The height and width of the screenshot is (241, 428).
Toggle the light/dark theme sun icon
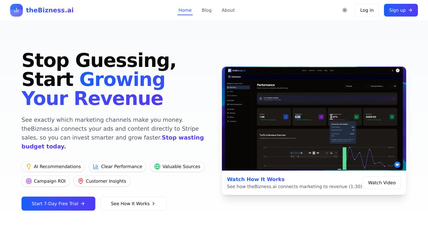coord(345,10)
